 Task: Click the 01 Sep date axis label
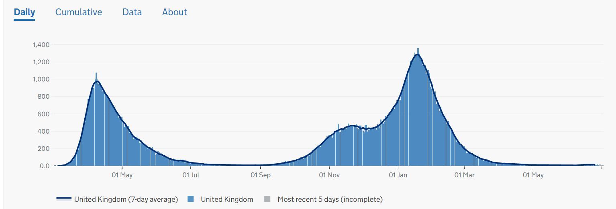click(x=261, y=175)
